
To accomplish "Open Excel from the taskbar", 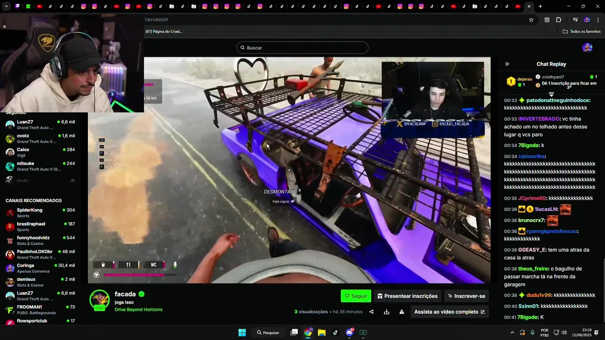I will [363, 332].
